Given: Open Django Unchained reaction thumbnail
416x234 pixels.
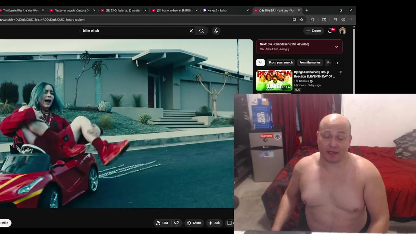Looking at the screenshot, I should pyautogui.click(x=274, y=80).
